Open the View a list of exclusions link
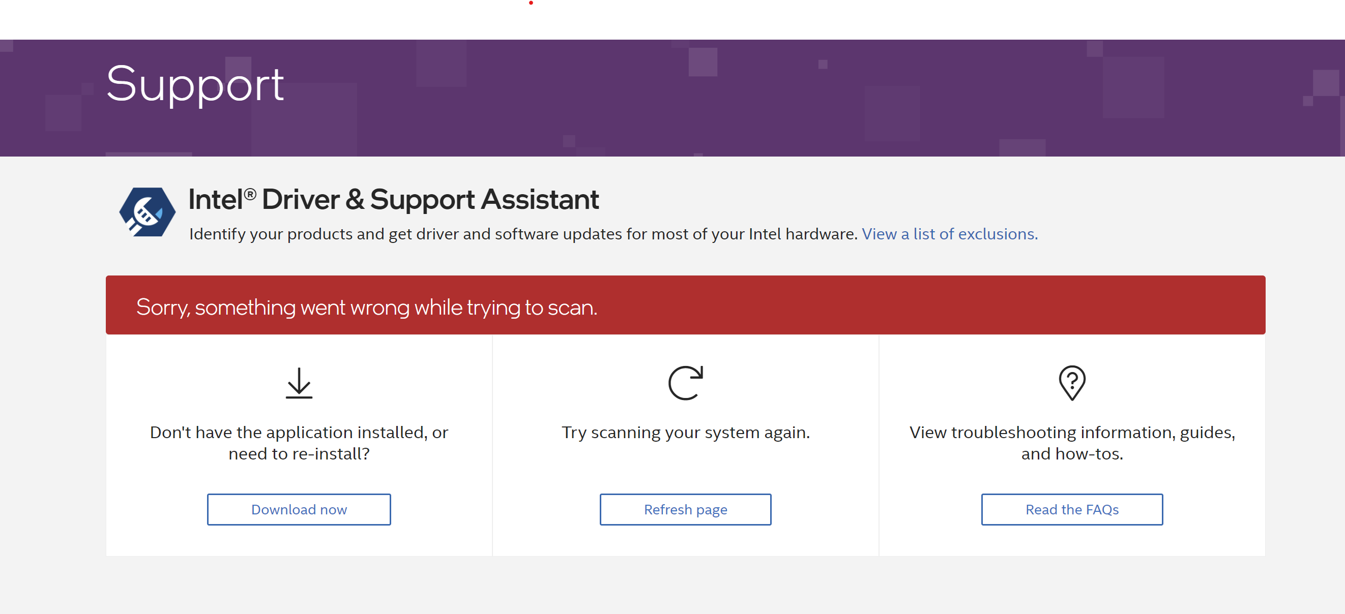 coord(949,234)
